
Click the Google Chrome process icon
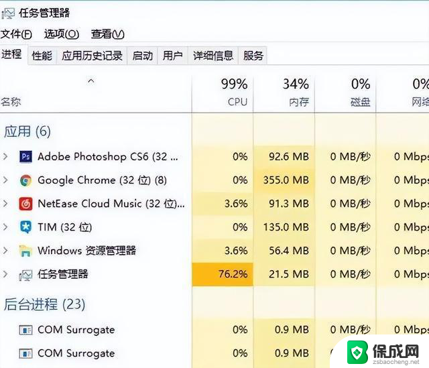coord(25,180)
